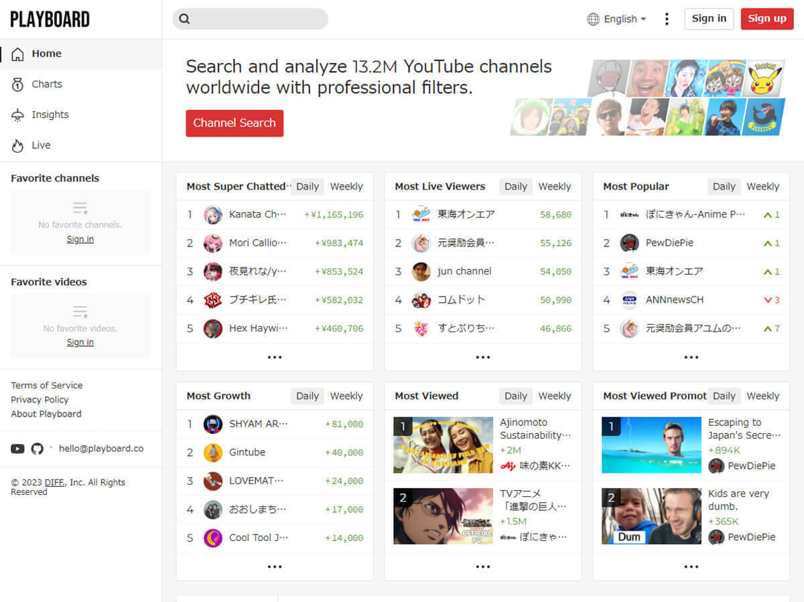
Task: Click inside the search input field
Action: [258, 19]
